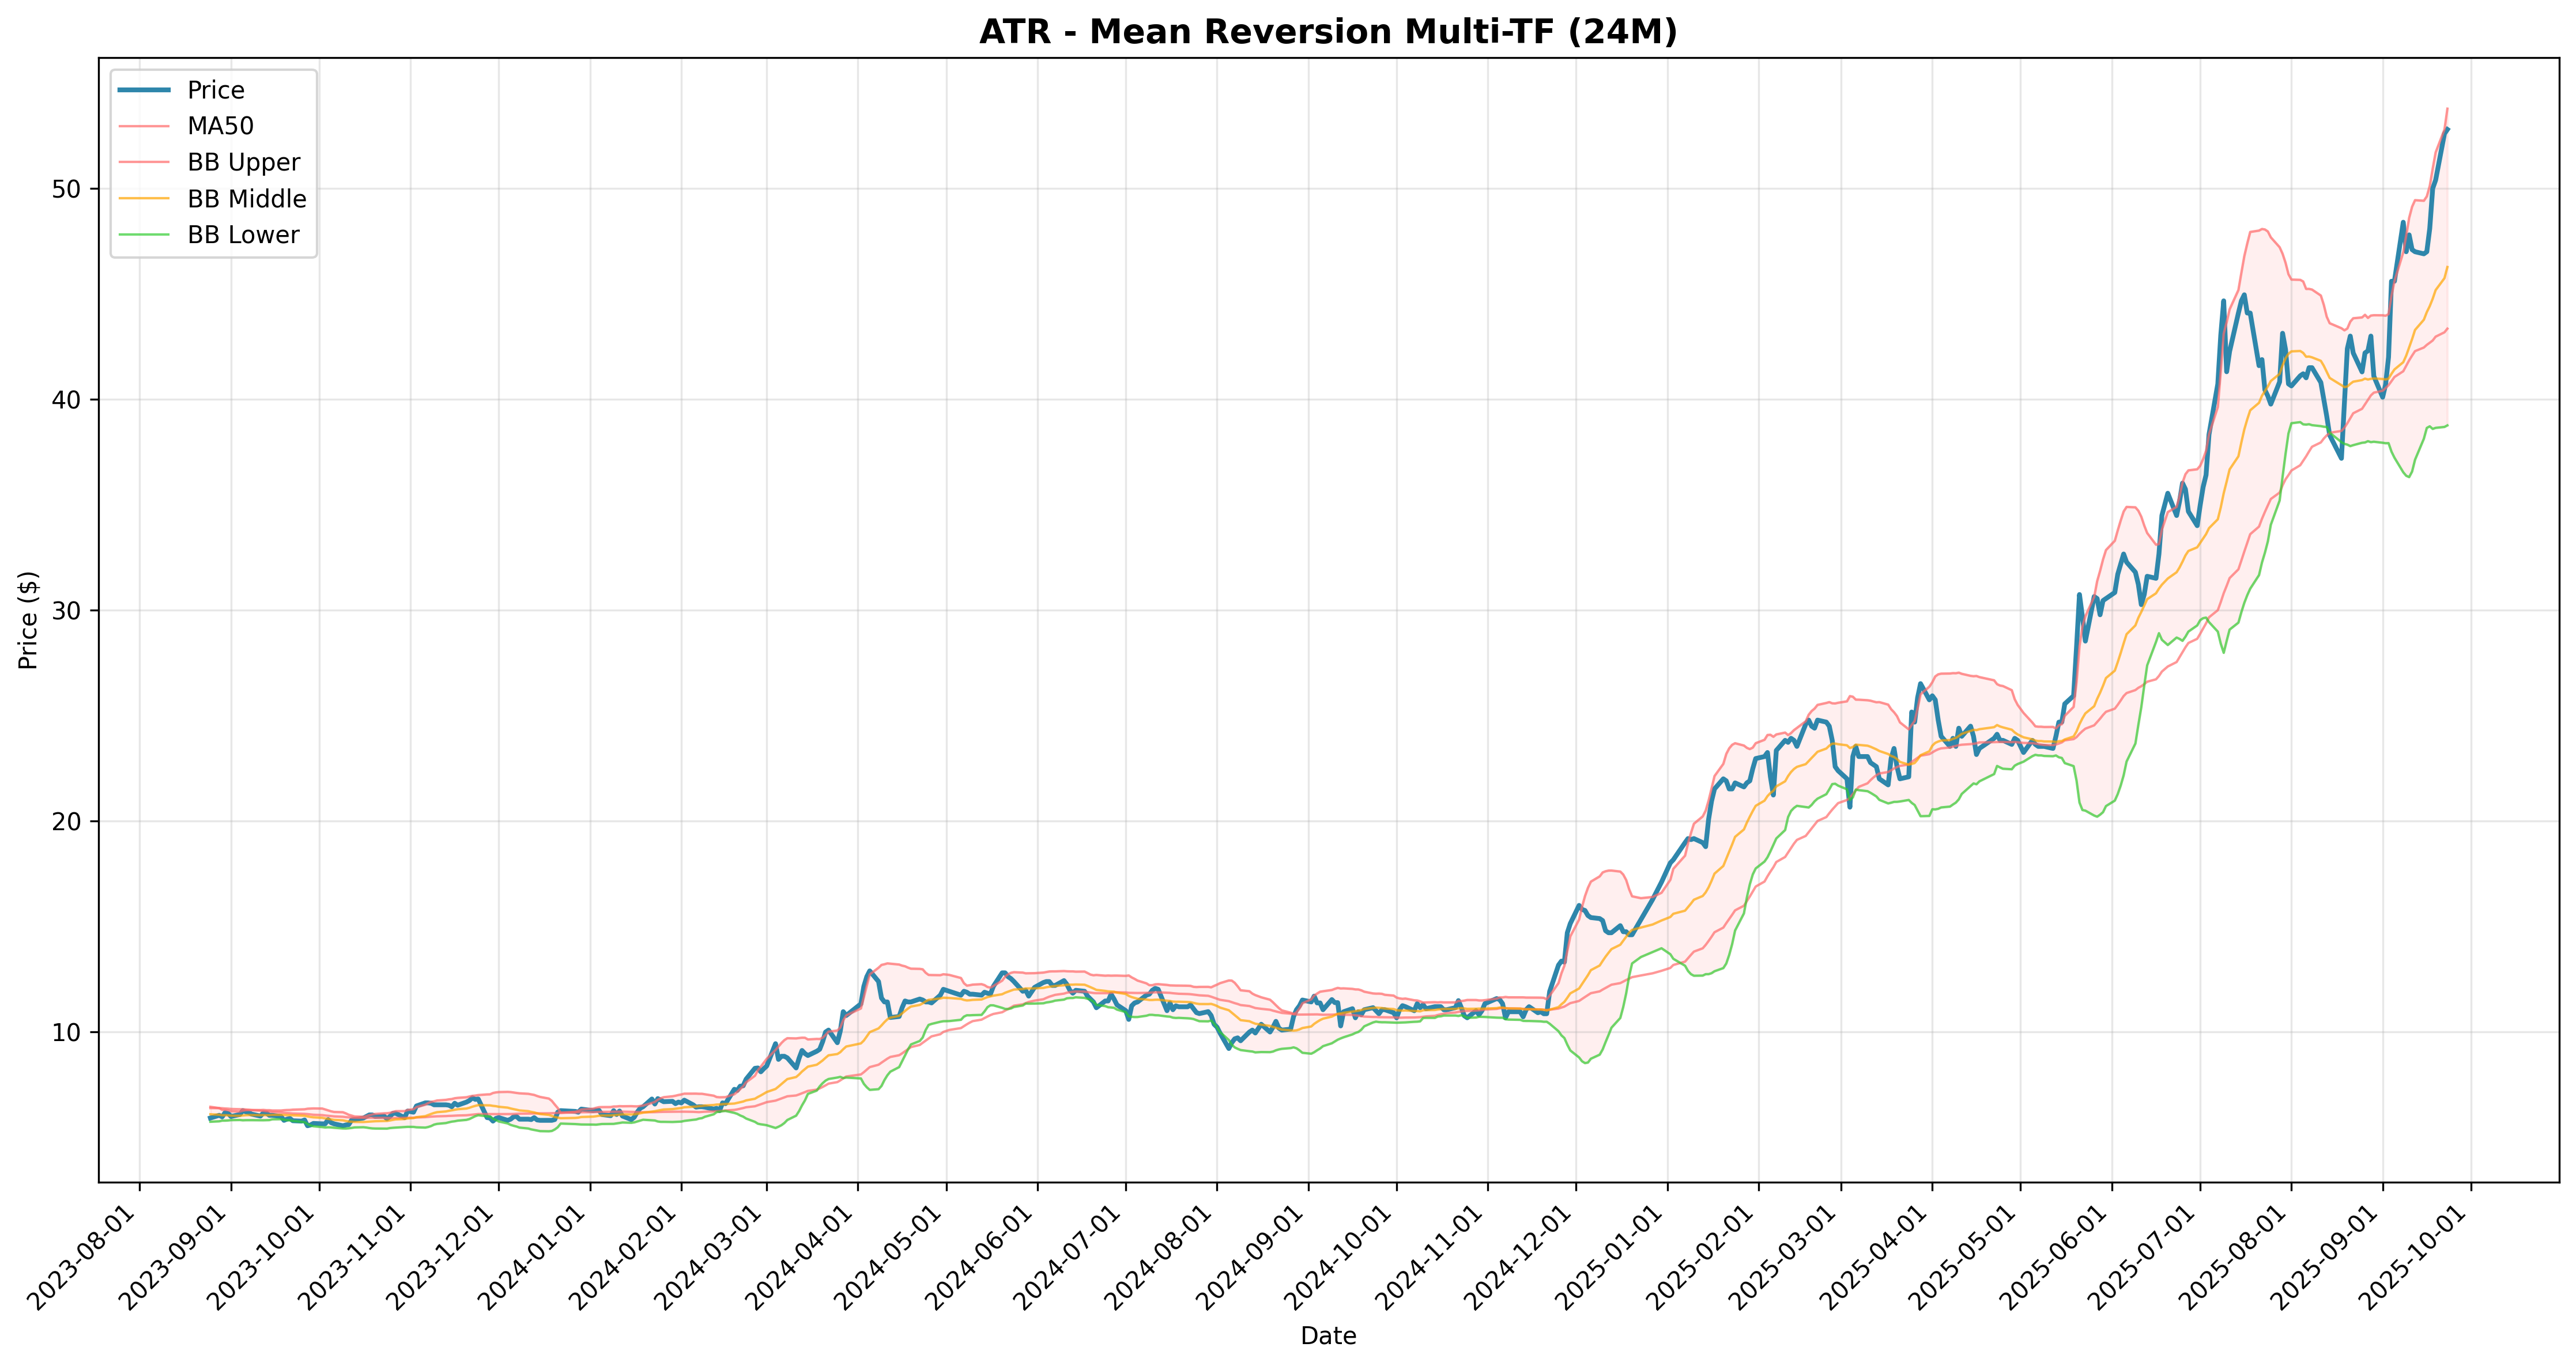Click the 'Date' x-axis label
The height and width of the screenshot is (1366, 2576).
coord(1328,1336)
